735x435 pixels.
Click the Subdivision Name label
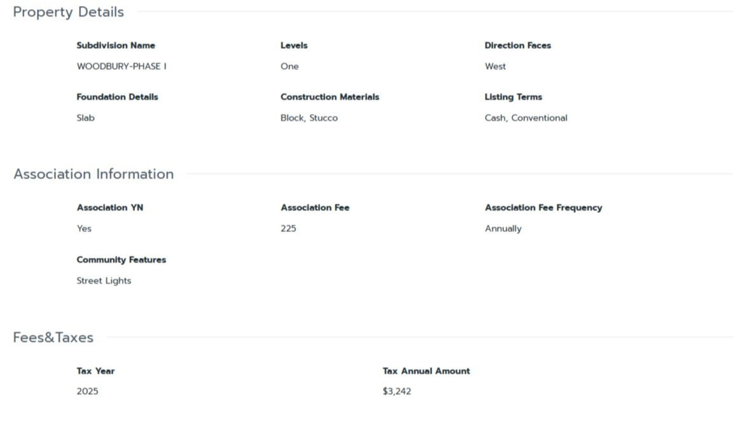click(116, 45)
